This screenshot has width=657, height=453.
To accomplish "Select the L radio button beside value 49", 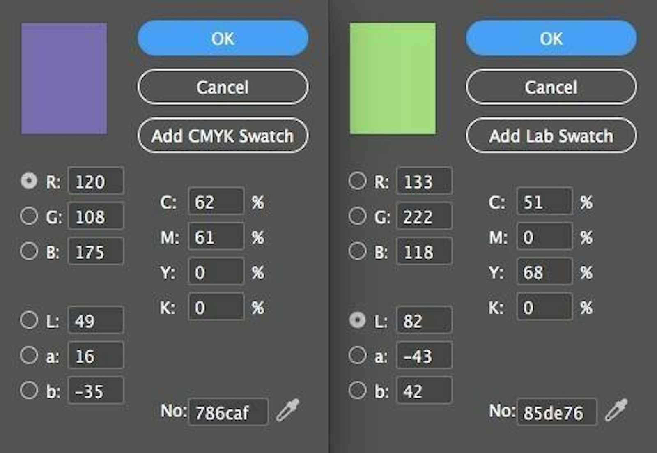I will coord(29,320).
